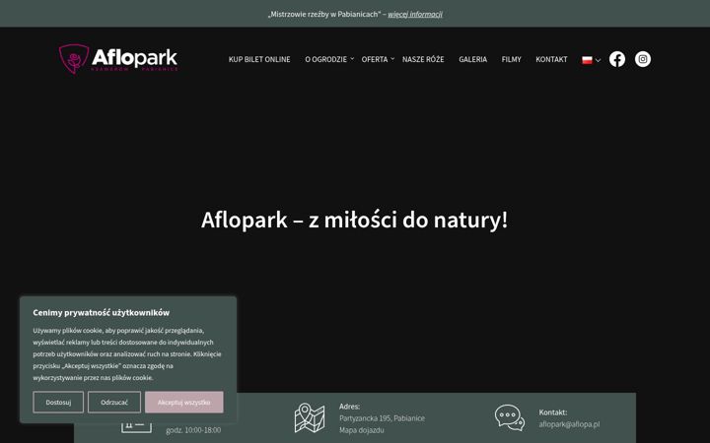710x443 pixels.
Task: Click the Polish flag language icon
Action: (x=587, y=60)
